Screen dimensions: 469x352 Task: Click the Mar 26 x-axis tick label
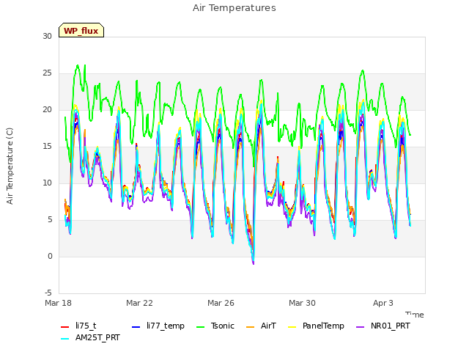pos(221,303)
